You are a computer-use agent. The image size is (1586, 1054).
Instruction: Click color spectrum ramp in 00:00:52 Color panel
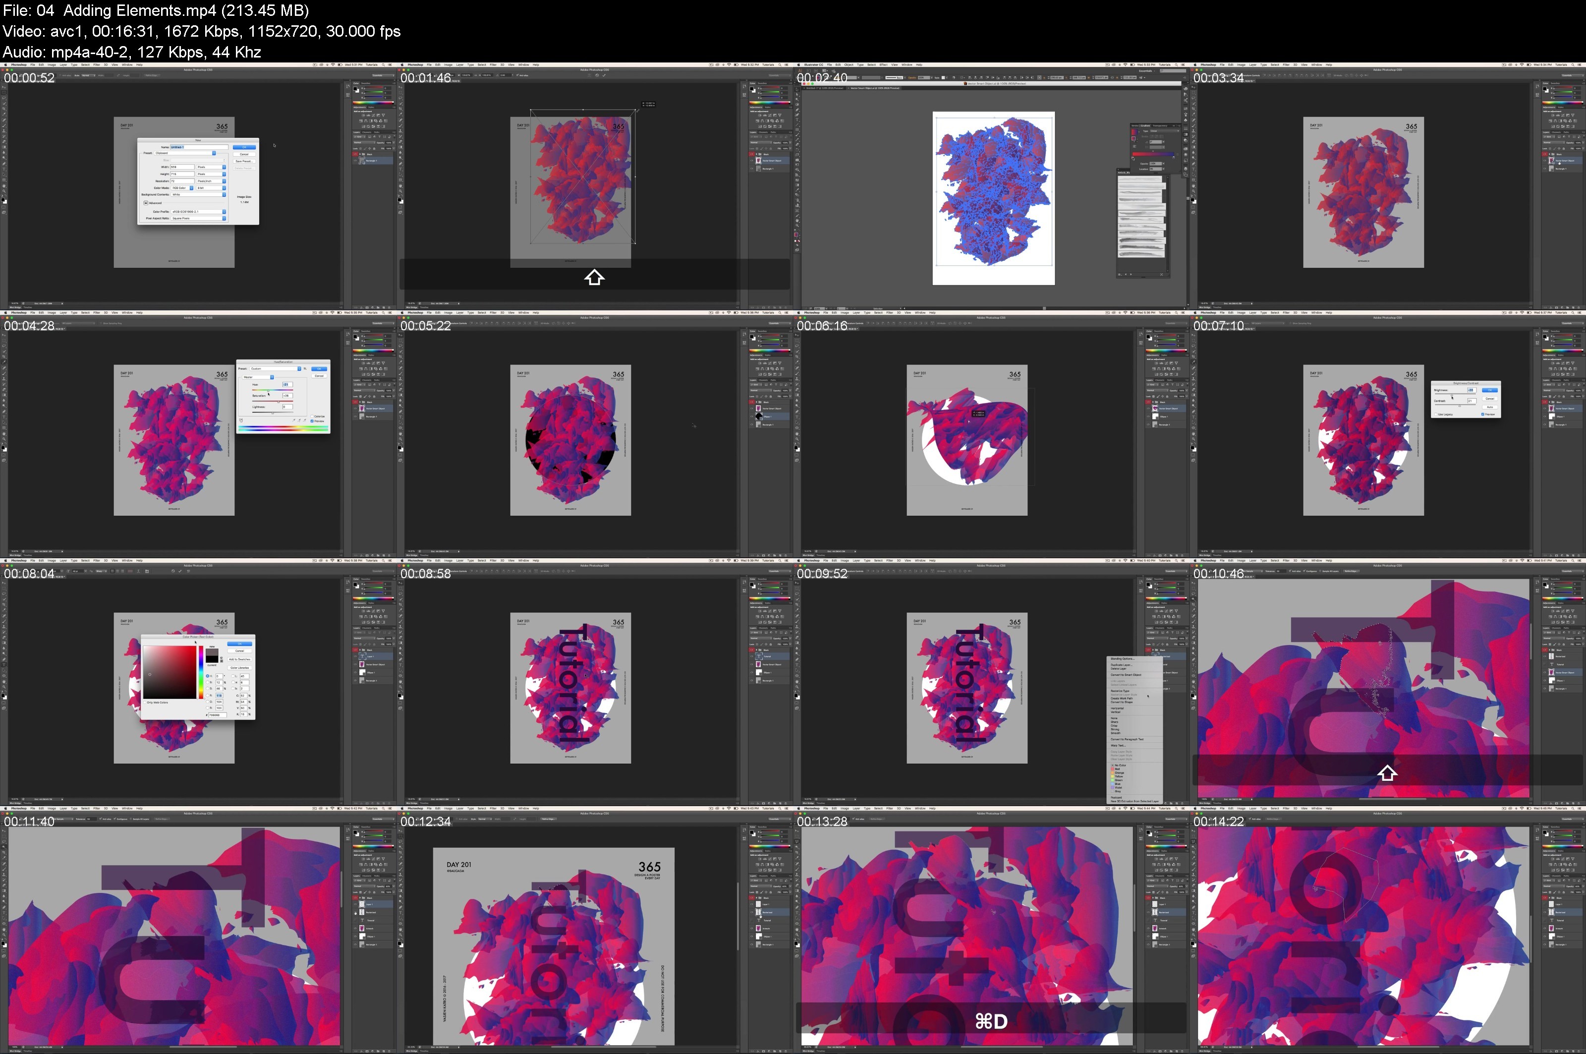click(374, 103)
